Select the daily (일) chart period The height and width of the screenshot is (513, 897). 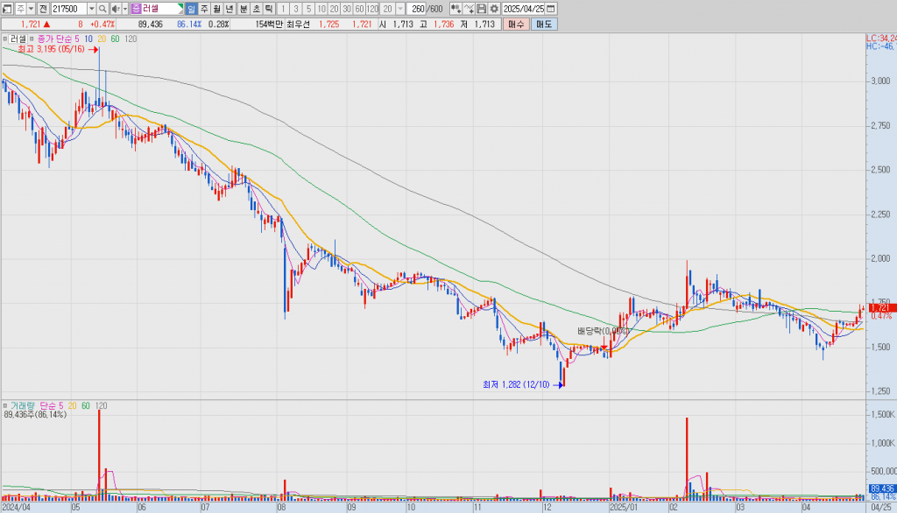191,8
